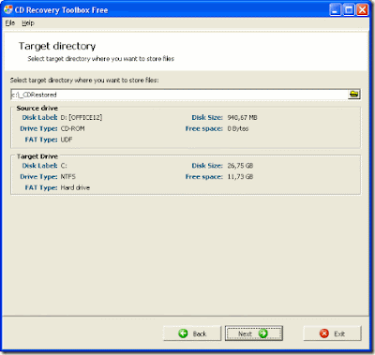Minimize the CD Recovery Toolbox window
375x355 pixels.
click(x=335, y=10)
